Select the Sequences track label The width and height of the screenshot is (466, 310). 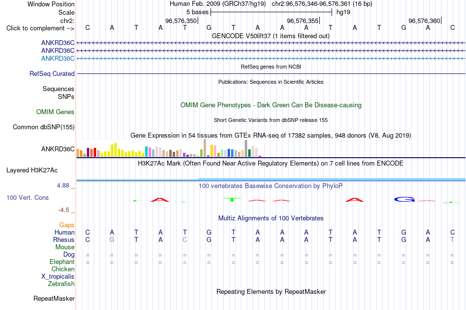coord(58,89)
